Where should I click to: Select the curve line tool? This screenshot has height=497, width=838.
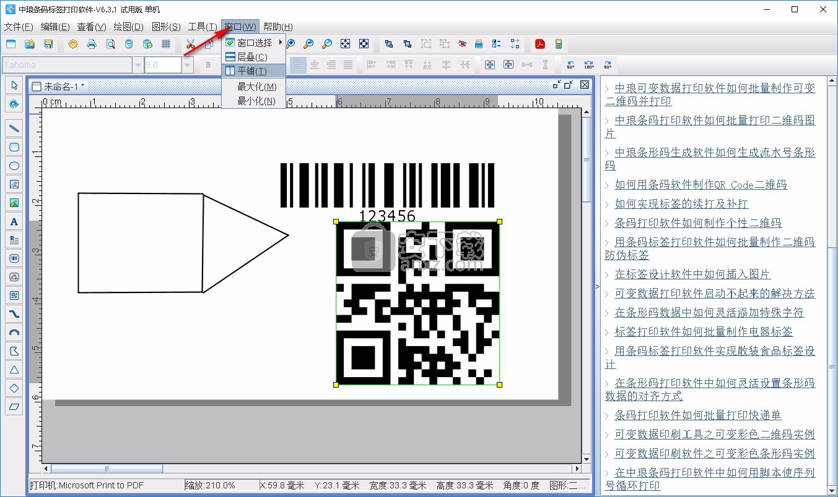tap(14, 314)
